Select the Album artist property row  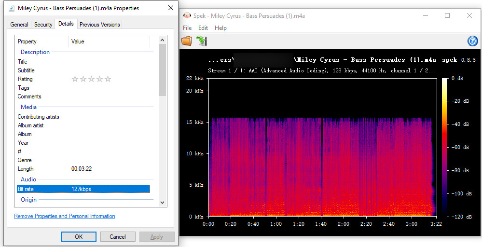pos(83,125)
